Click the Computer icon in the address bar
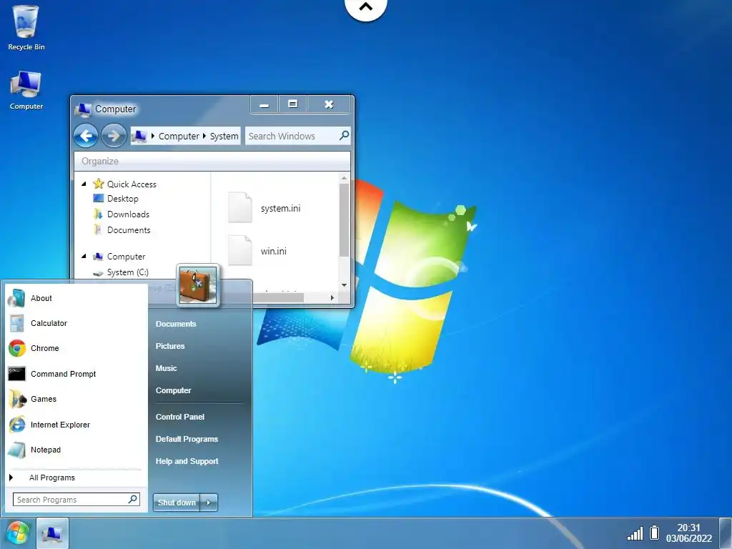732x549 pixels. point(139,136)
